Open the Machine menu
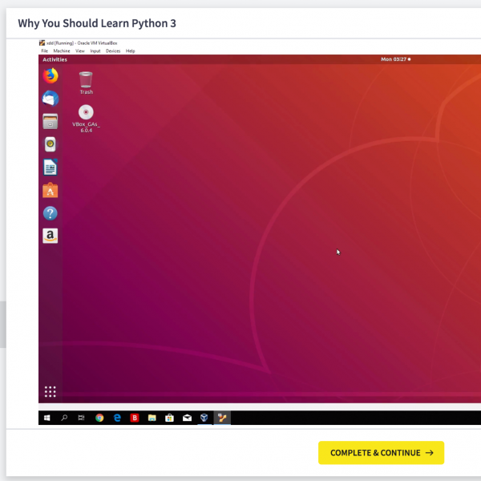481x481 pixels. coord(62,51)
